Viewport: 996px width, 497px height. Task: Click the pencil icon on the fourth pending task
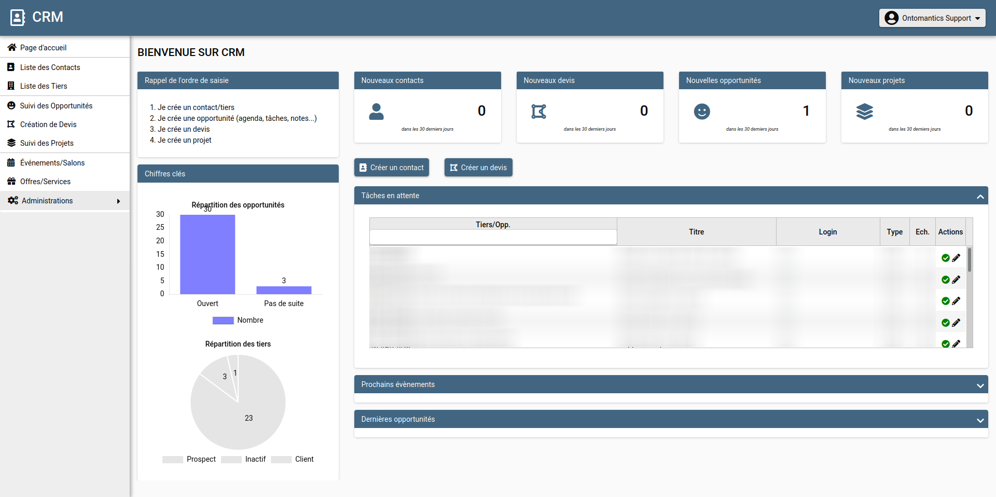pyautogui.click(x=956, y=323)
